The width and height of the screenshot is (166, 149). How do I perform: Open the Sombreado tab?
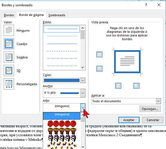[x=57, y=15]
